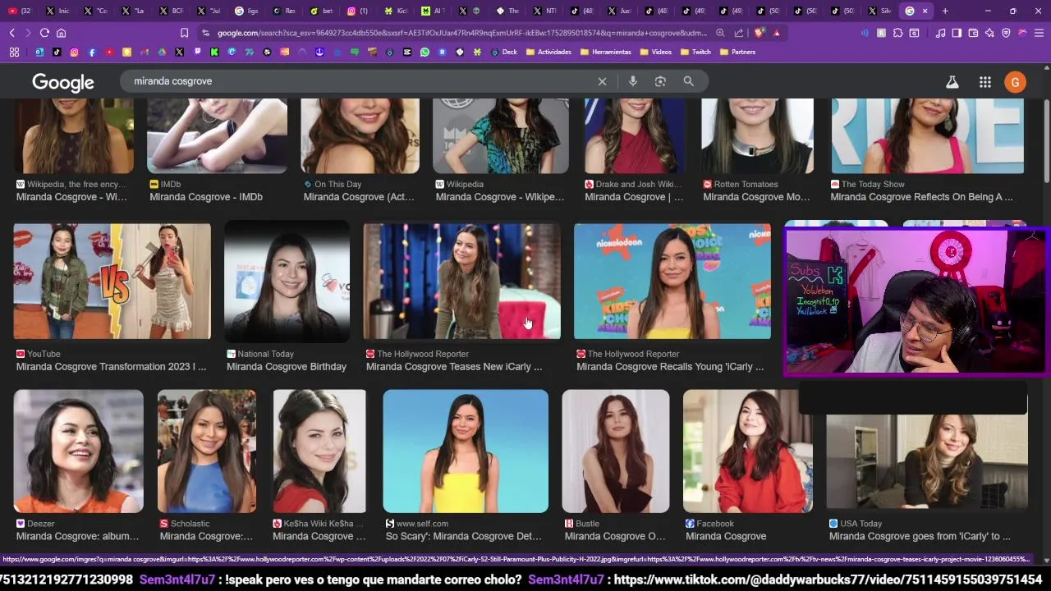Viewport: 1051px width, 591px height.
Task: Go back to the previous page
Action: tap(11, 33)
